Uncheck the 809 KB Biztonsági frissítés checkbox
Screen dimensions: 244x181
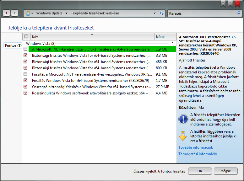[25, 68]
